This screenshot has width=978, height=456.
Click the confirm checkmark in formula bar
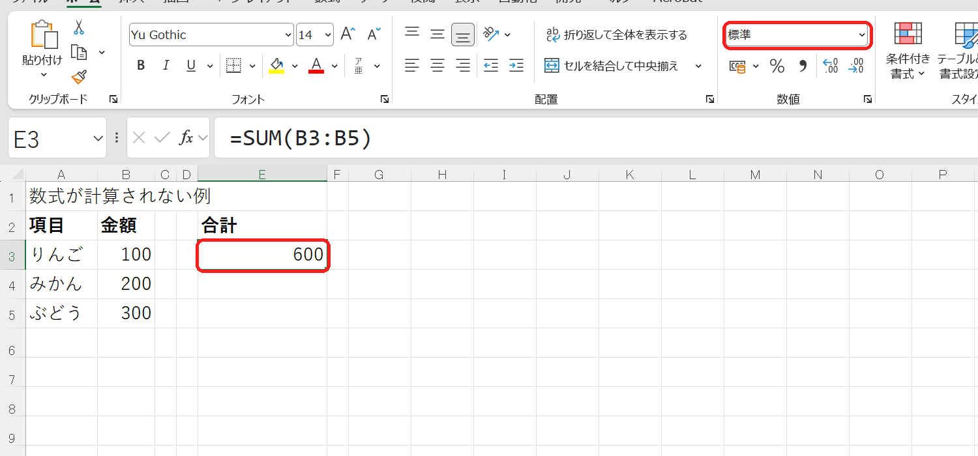[x=162, y=137]
